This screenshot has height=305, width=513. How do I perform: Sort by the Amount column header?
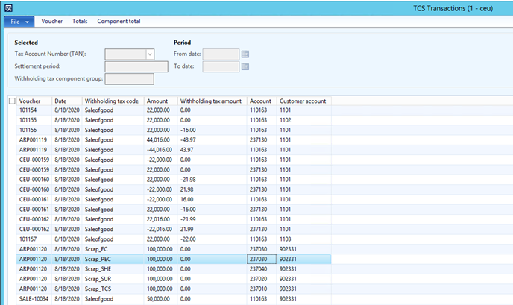pyautogui.click(x=160, y=101)
